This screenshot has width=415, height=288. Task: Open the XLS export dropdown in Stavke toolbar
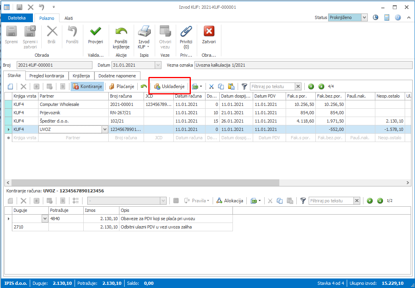coord(201,86)
